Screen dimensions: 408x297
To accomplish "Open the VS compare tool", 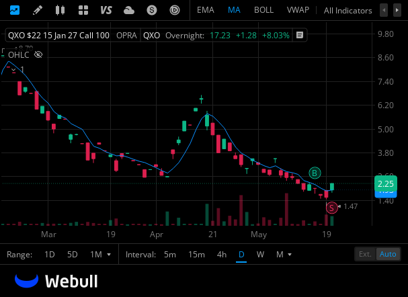I will point(106,10).
